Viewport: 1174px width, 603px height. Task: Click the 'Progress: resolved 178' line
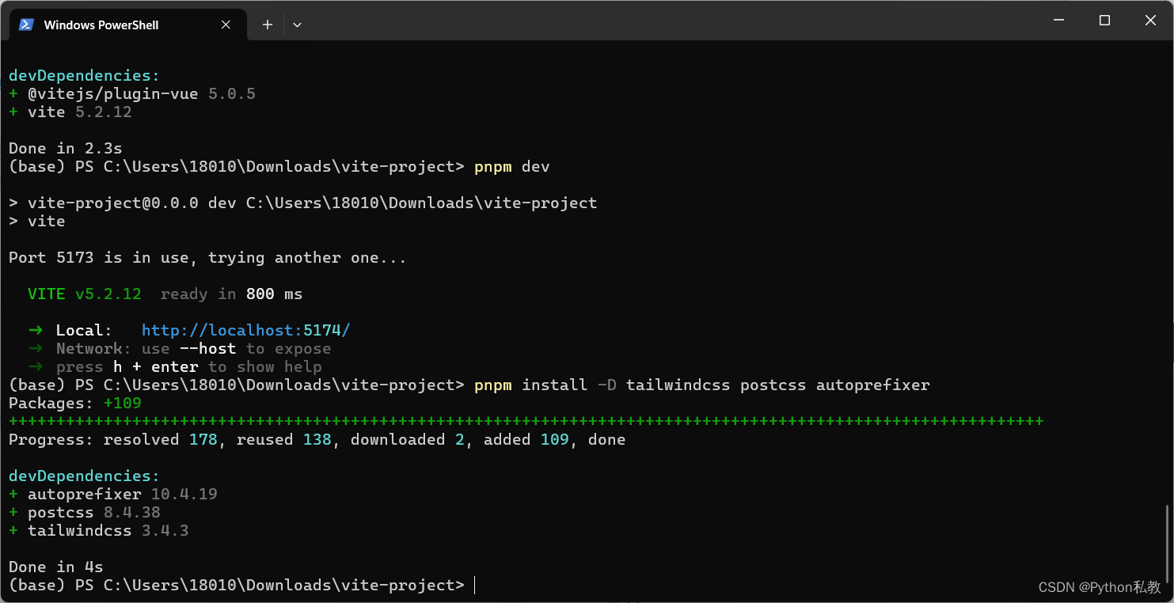317,439
